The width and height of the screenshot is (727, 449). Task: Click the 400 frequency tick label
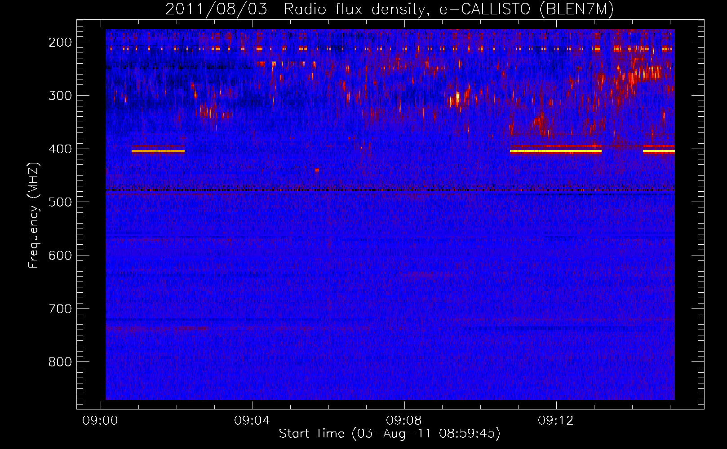(x=60, y=149)
